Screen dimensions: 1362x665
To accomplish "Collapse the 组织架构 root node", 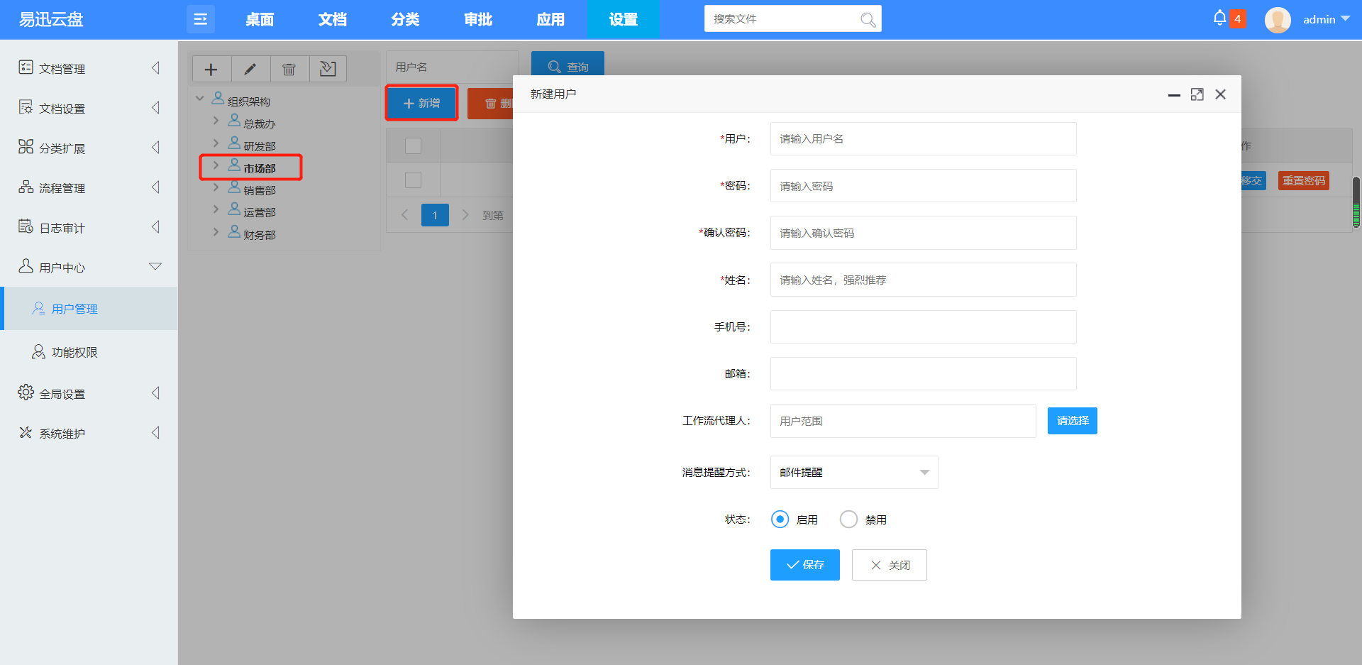I will (x=199, y=98).
